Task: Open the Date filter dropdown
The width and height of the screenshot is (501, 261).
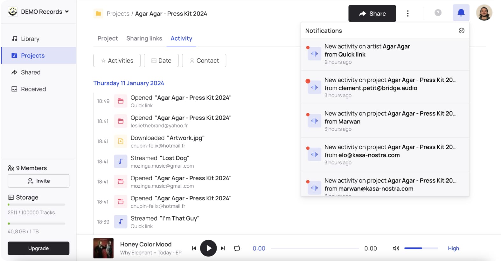Action: 161,60
